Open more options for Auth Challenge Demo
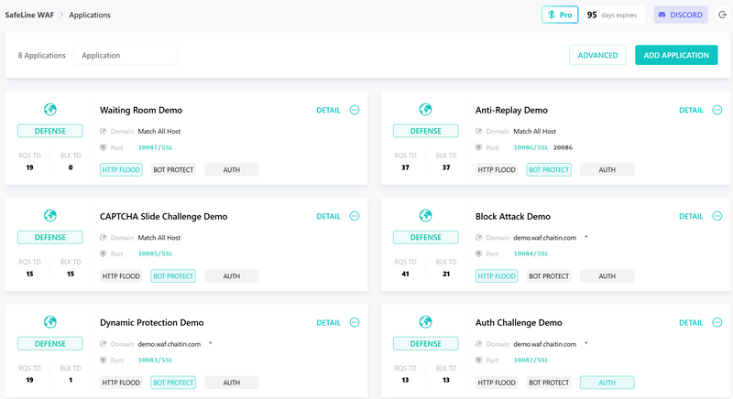Viewport: 733px width, 399px height. tap(717, 322)
